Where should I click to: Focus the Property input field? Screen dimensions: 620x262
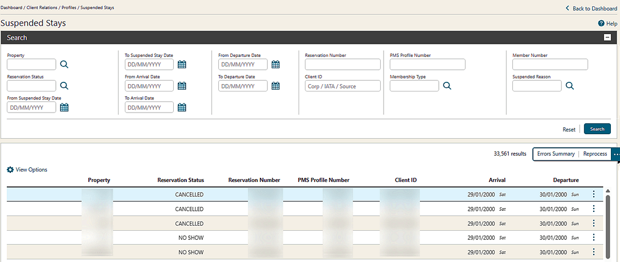pos(32,64)
